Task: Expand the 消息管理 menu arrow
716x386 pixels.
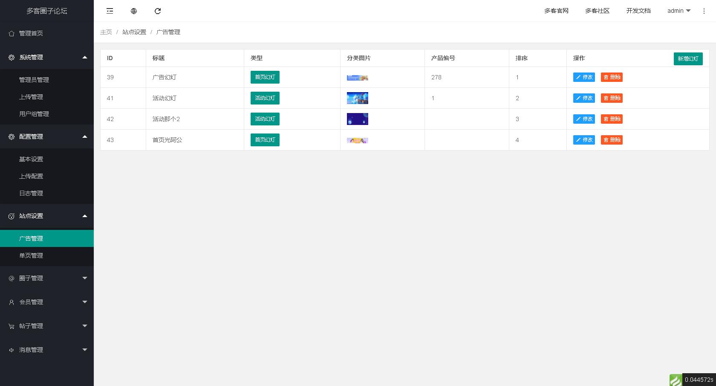Action: (x=85, y=350)
